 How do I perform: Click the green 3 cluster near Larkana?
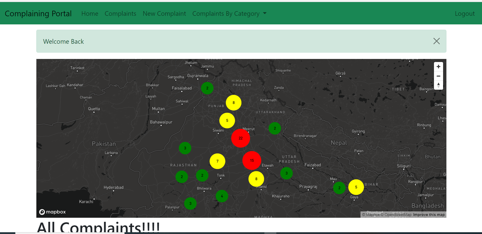tap(185, 148)
